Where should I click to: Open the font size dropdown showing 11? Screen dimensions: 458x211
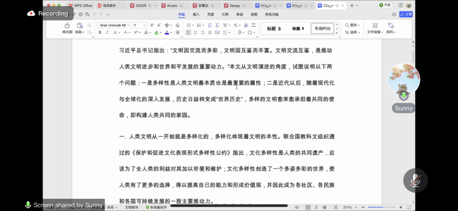139,25
